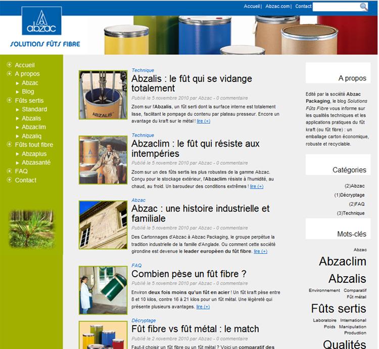Open Accueil in the top navigation bar
Image resolution: width=379 pixels, height=349 pixels.
pos(252,6)
